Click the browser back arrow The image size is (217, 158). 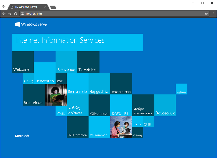[x=4, y=14]
